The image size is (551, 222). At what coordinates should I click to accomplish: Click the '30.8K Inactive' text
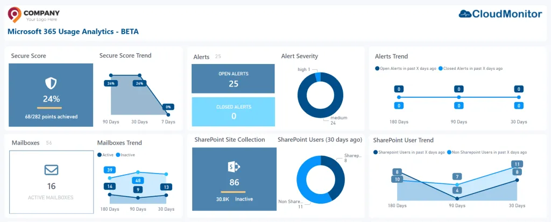tap(235, 199)
